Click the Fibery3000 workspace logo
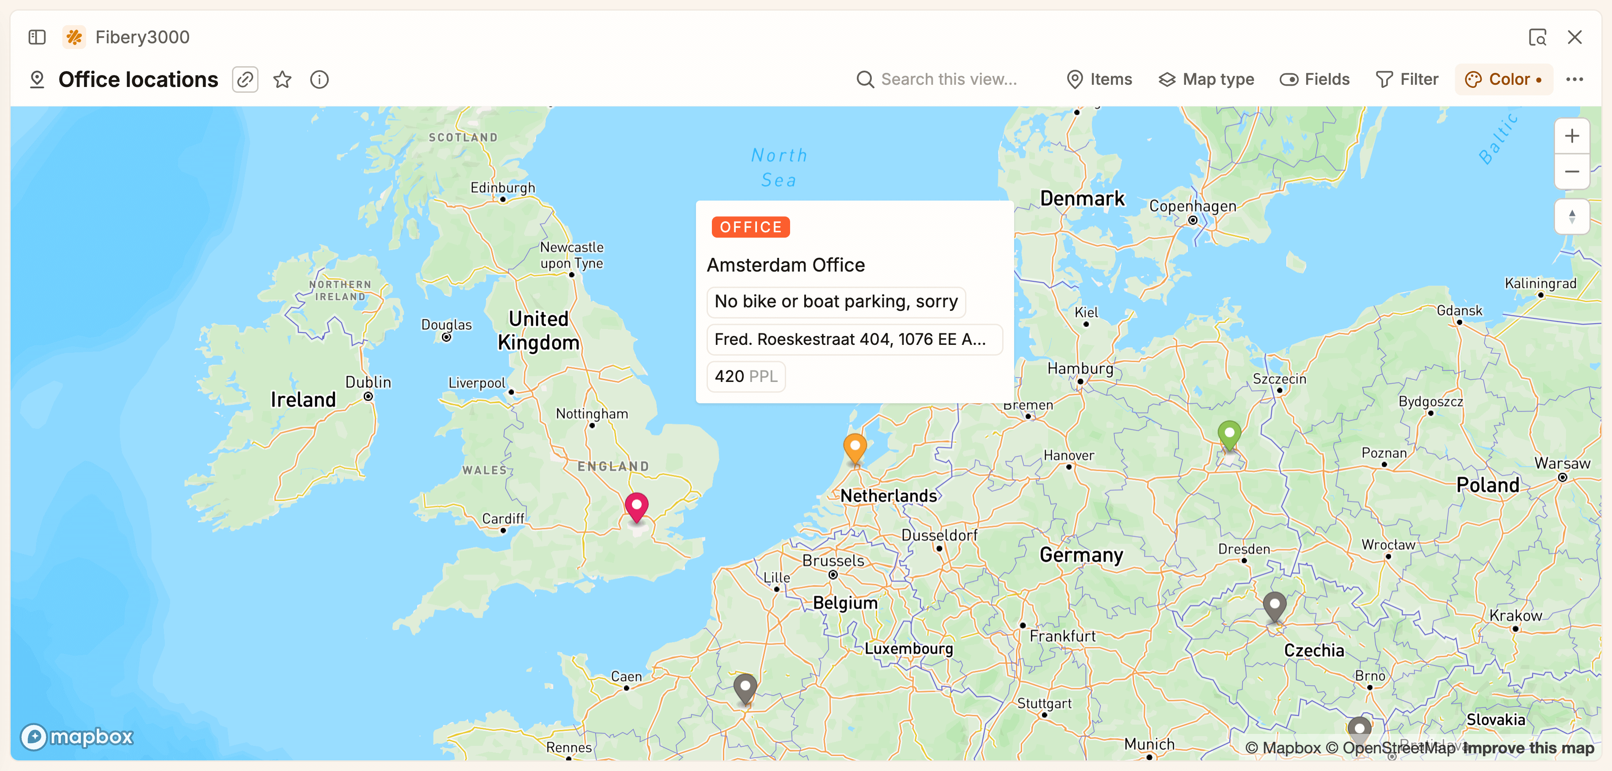The width and height of the screenshot is (1612, 771). click(74, 37)
